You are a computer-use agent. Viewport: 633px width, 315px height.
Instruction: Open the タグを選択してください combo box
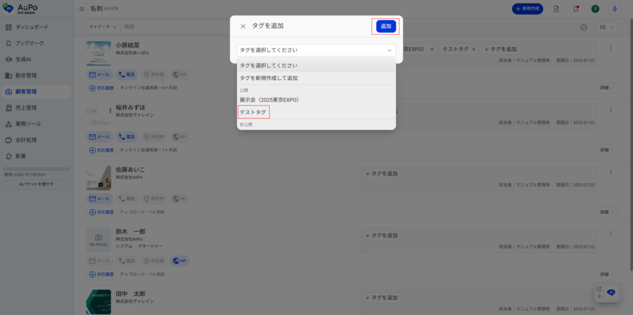316,51
